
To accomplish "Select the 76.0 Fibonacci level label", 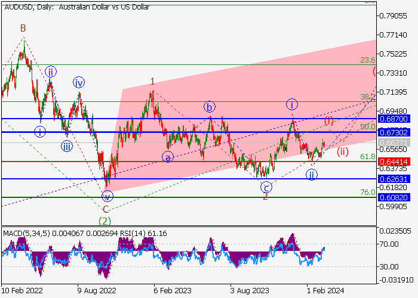I will [368, 192].
